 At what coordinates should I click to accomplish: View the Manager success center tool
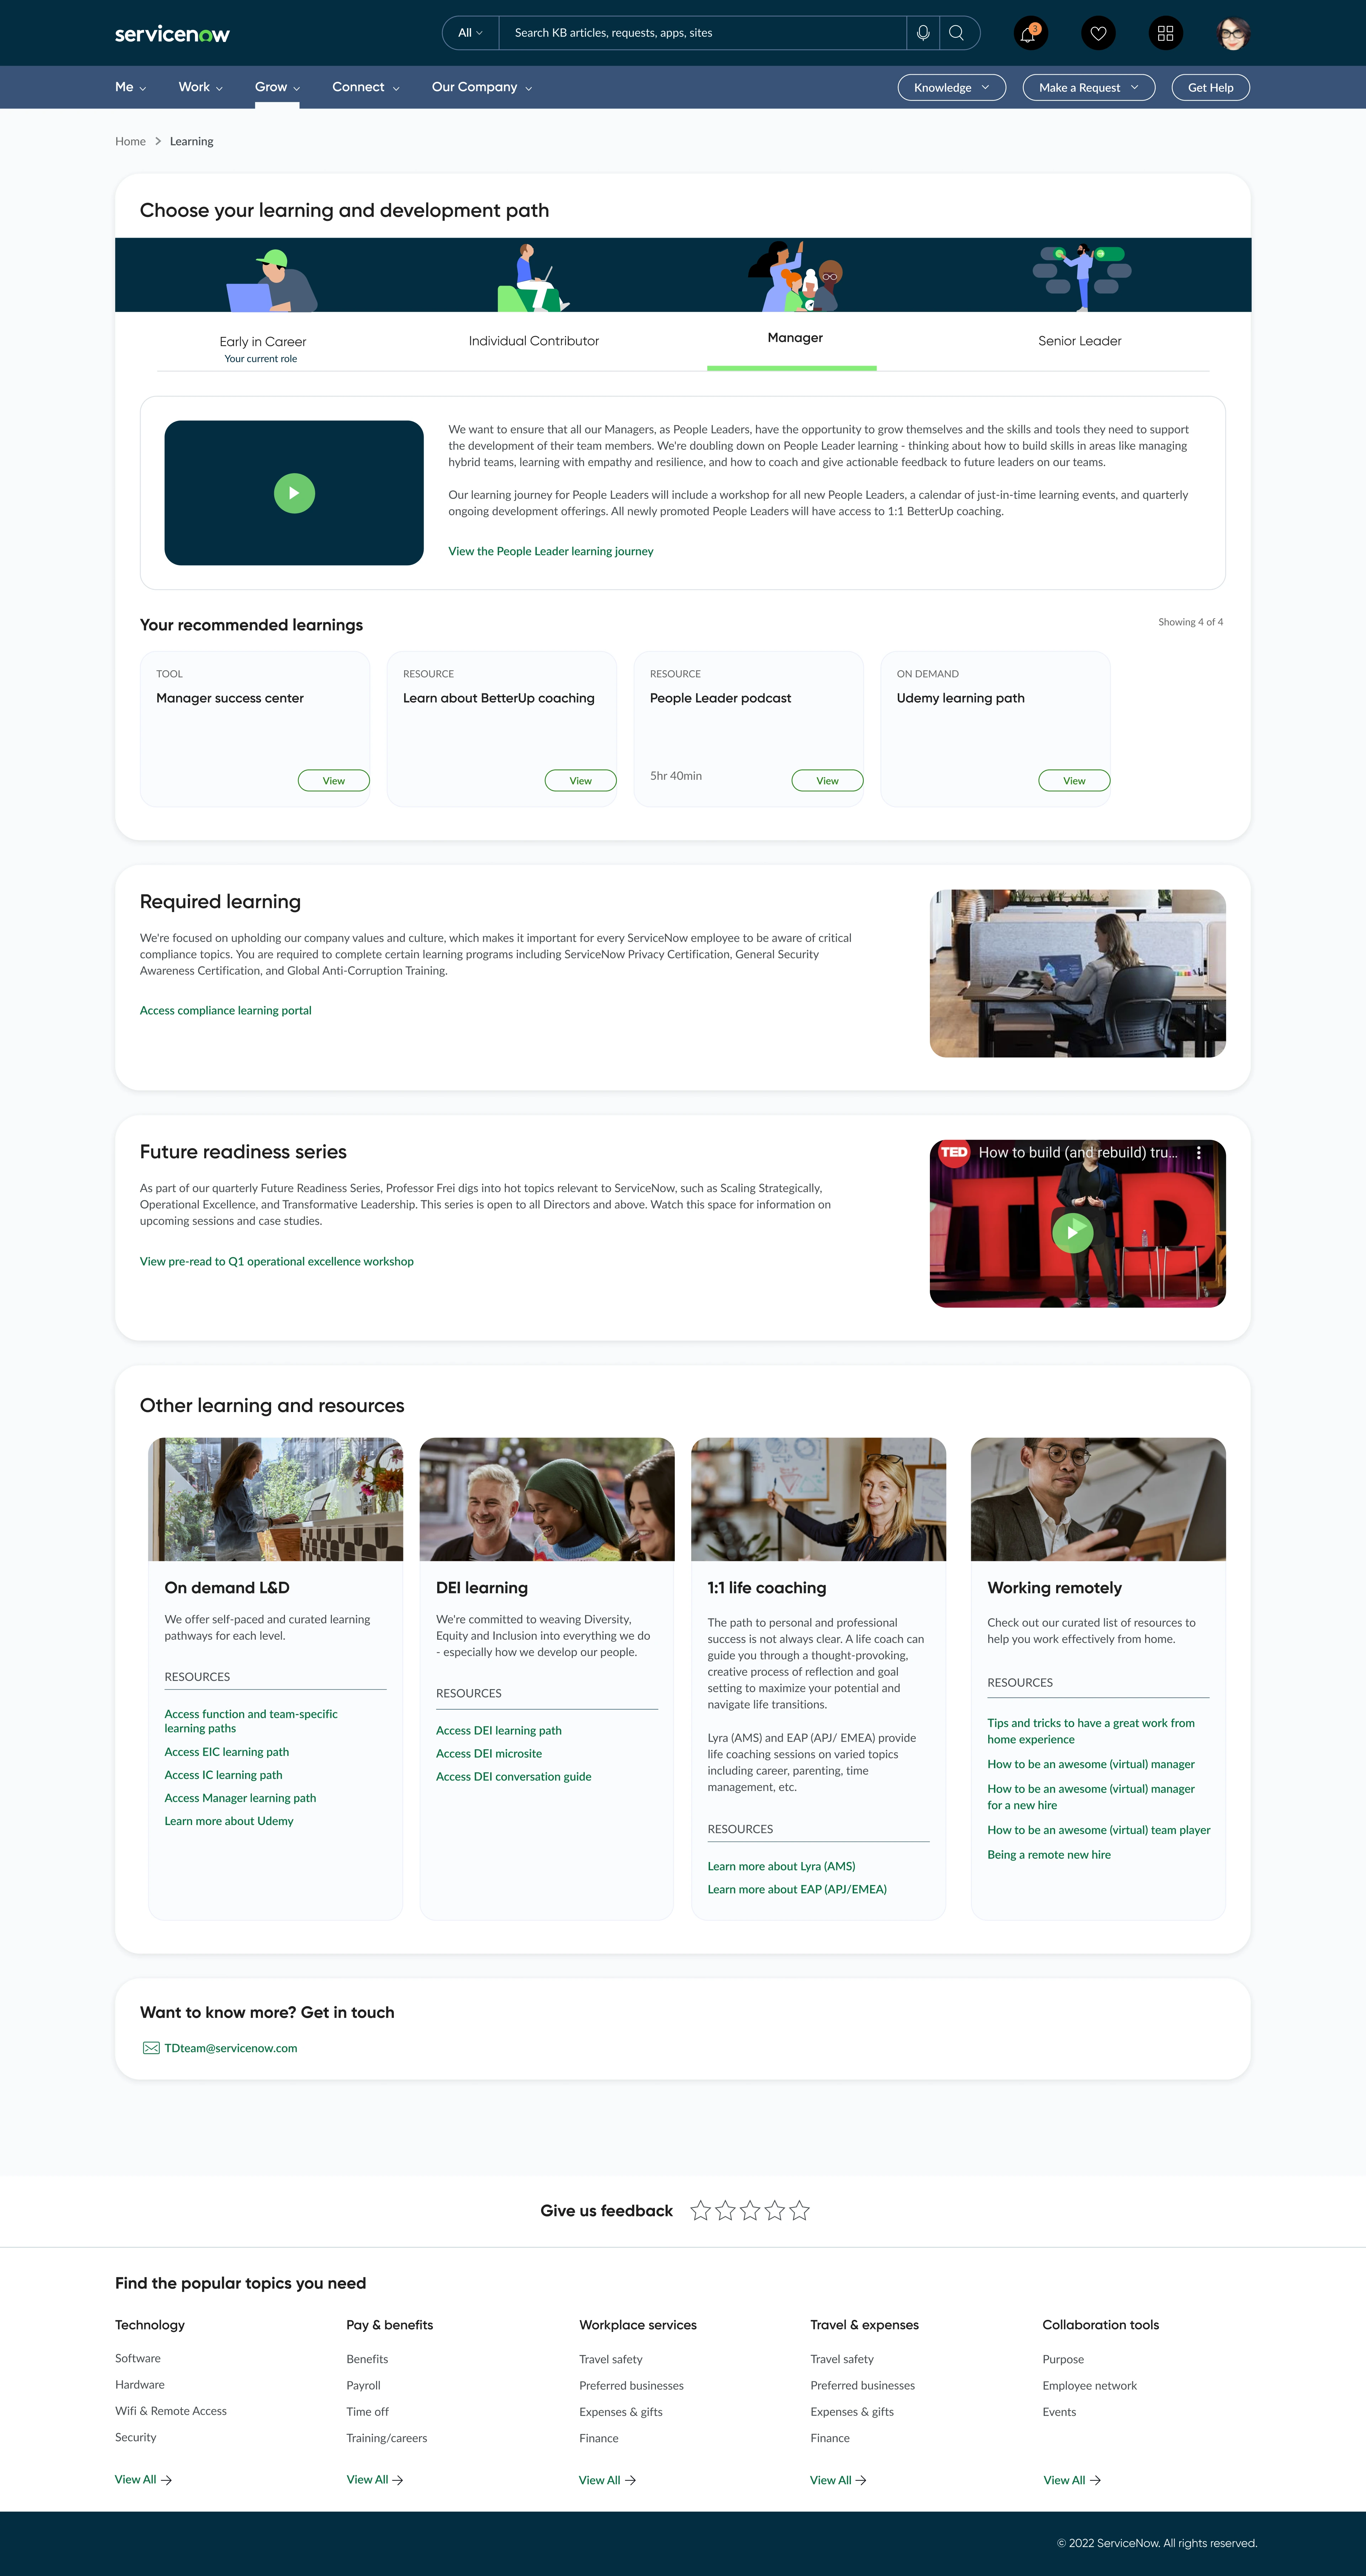pyautogui.click(x=334, y=781)
